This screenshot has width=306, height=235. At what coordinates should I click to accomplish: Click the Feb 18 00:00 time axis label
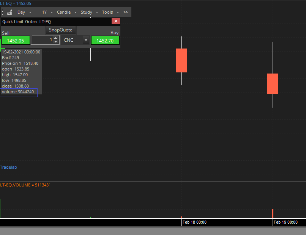194,222
